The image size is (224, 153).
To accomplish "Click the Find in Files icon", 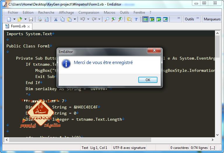I will (x=129, y=19).
